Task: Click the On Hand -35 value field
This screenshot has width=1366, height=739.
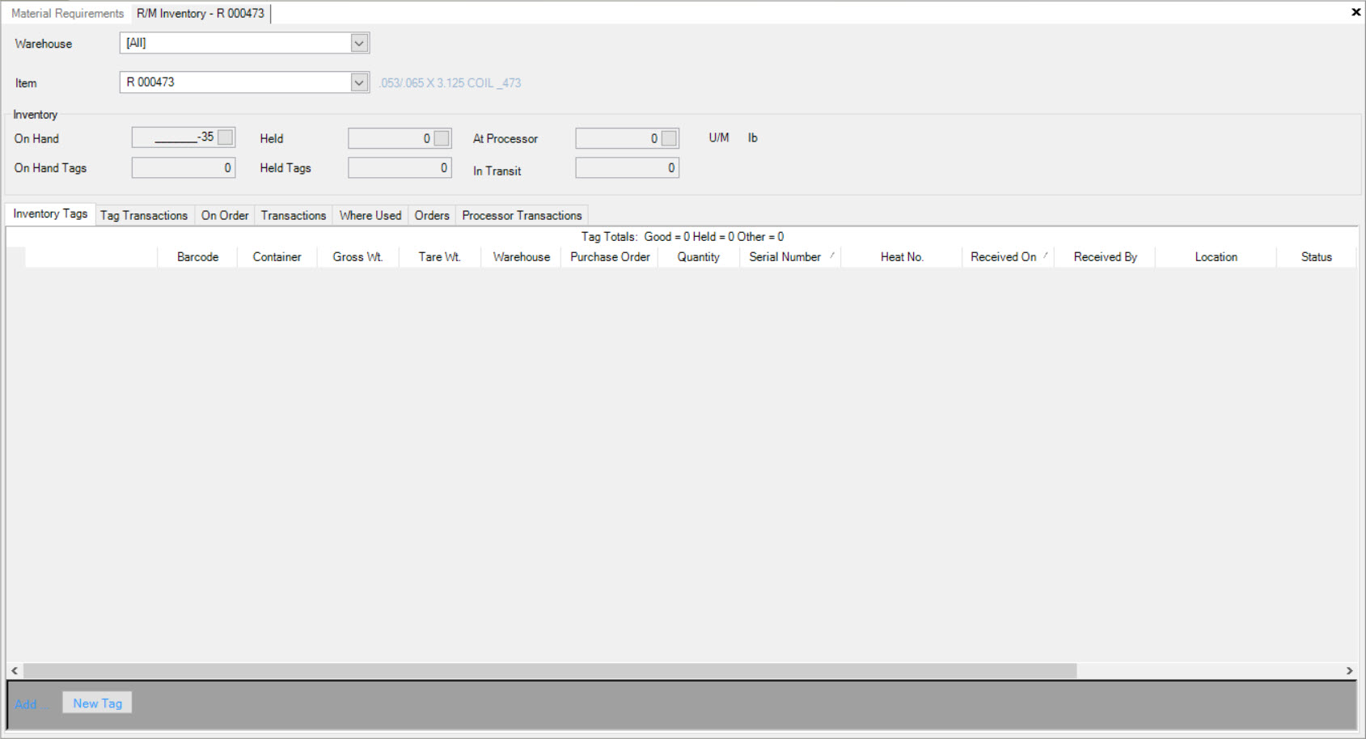Action: pyautogui.click(x=184, y=137)
